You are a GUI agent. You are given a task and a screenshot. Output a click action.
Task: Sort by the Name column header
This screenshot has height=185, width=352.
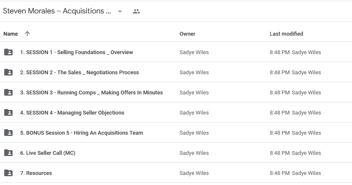(x=10, y=34)
